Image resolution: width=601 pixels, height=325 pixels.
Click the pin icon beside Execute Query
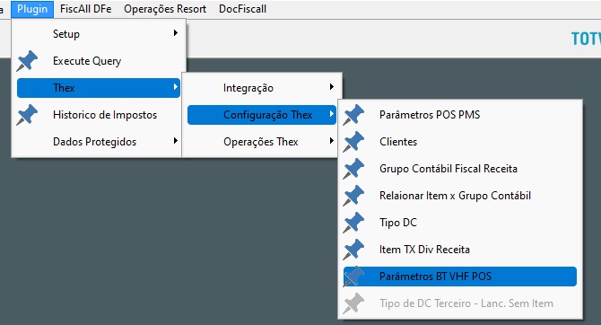point(27,61)
